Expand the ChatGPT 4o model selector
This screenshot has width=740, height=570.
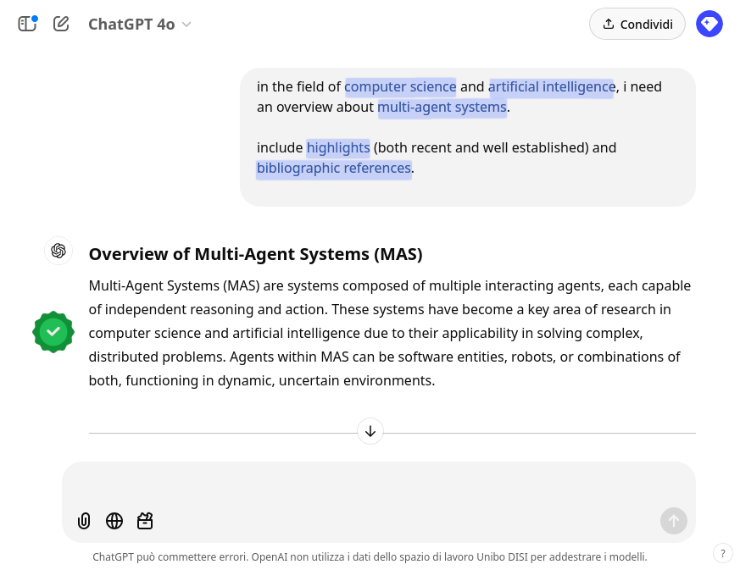(140, 24)
